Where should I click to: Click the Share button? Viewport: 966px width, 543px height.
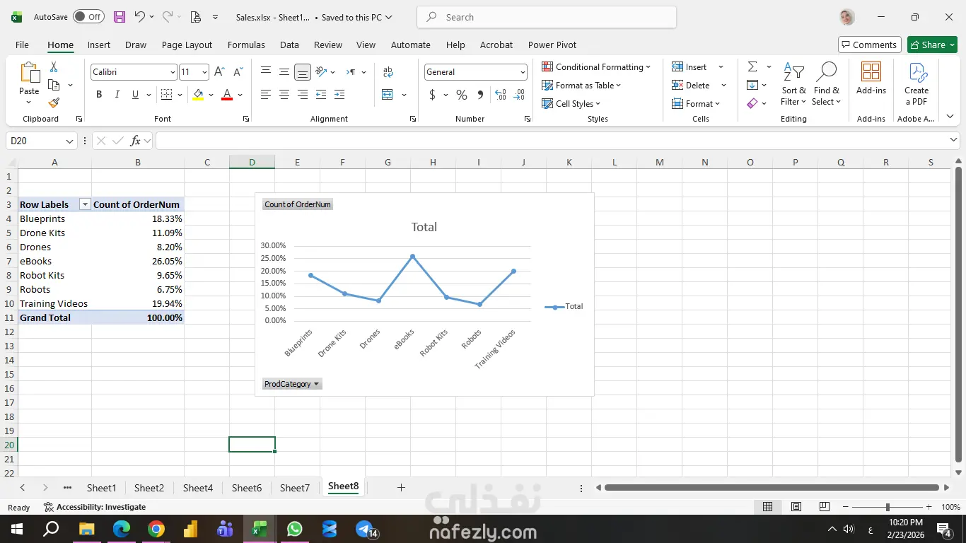tap(932, 45)
